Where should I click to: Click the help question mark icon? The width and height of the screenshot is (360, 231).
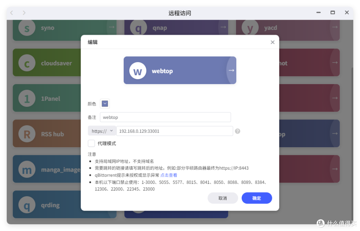pos(238,131)
